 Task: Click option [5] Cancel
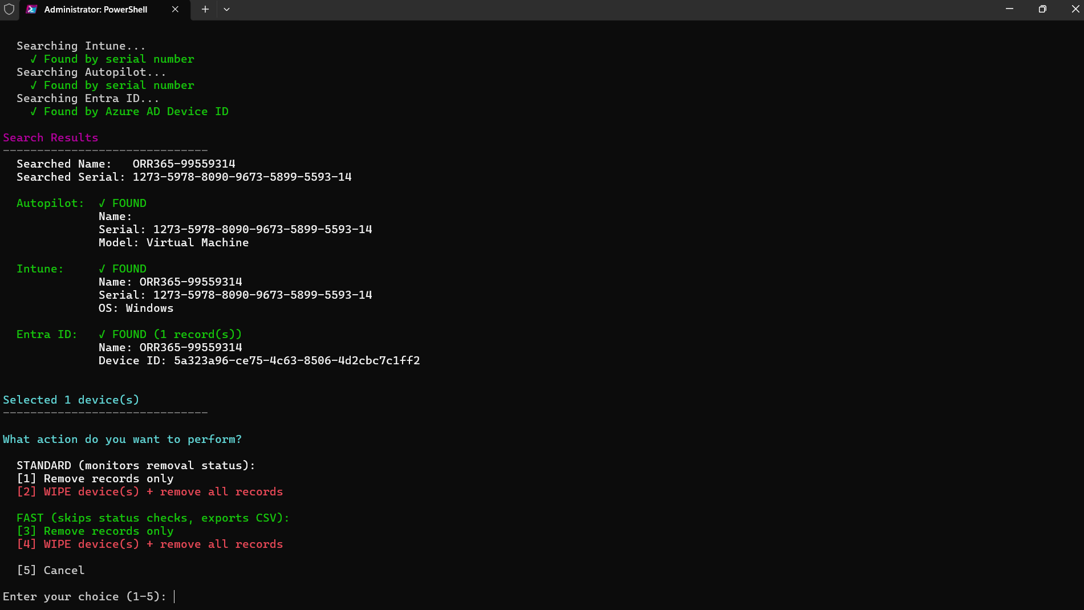coord(51,570)
